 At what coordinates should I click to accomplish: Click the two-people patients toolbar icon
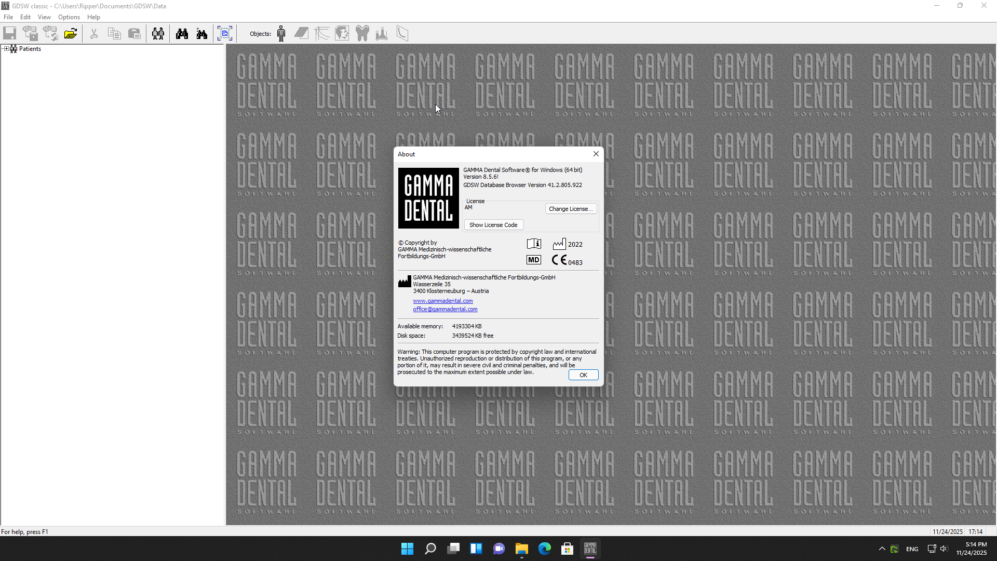[158, 34]
